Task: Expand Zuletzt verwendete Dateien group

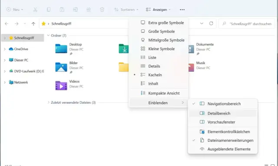Action: click(48, 102)
